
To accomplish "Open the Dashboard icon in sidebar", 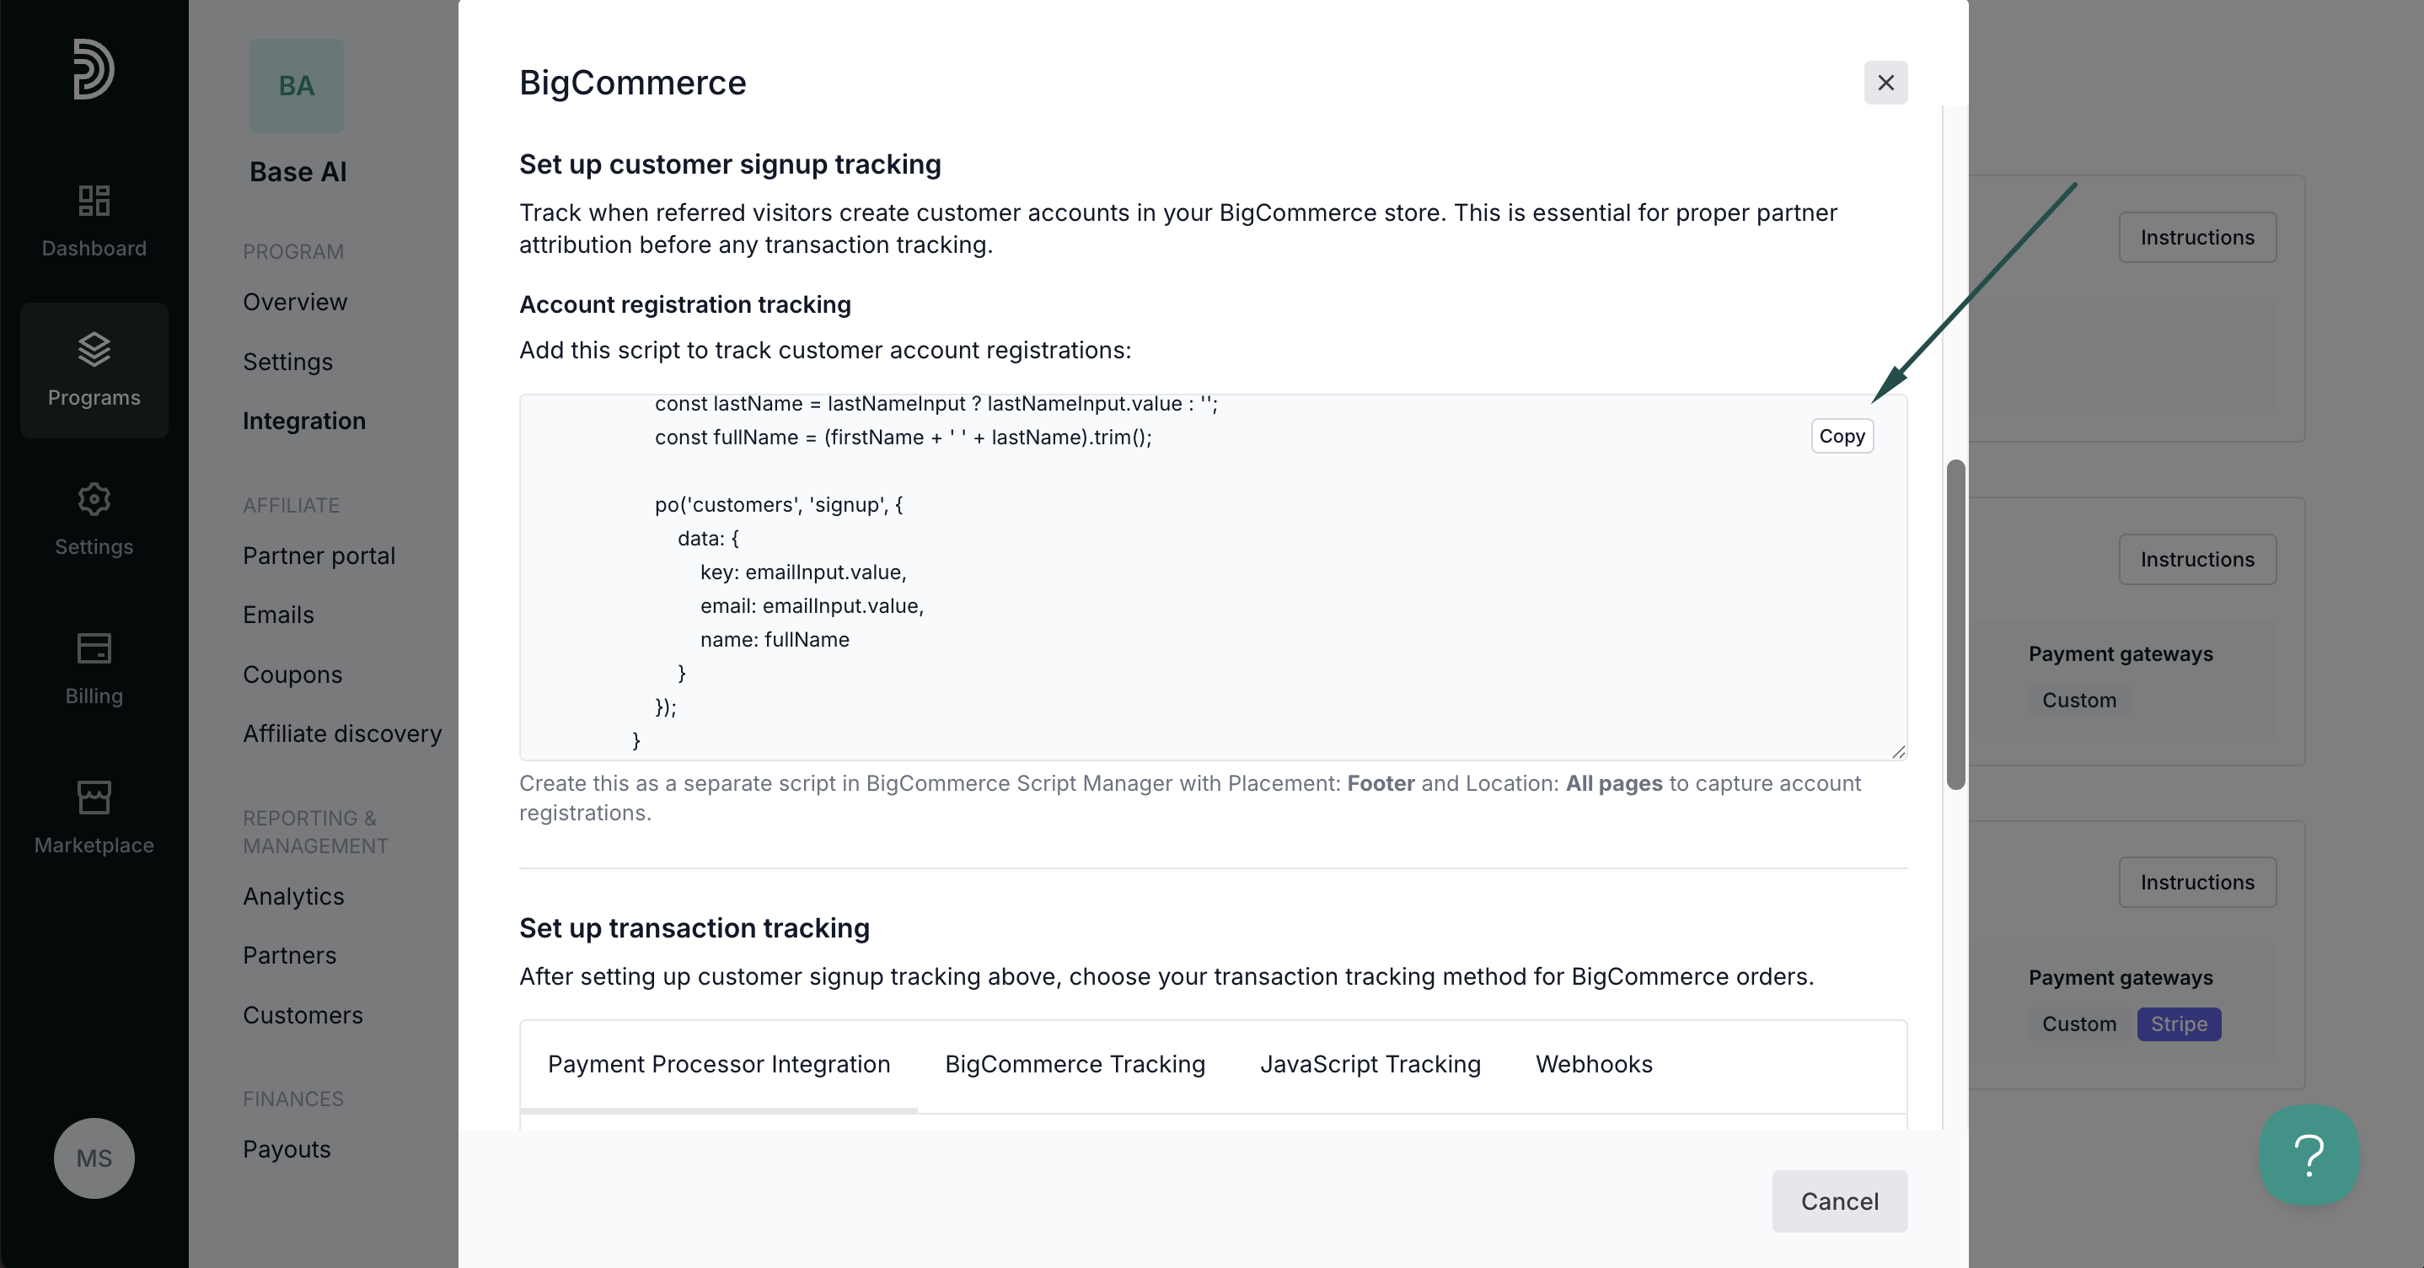I will click(94, 201).
